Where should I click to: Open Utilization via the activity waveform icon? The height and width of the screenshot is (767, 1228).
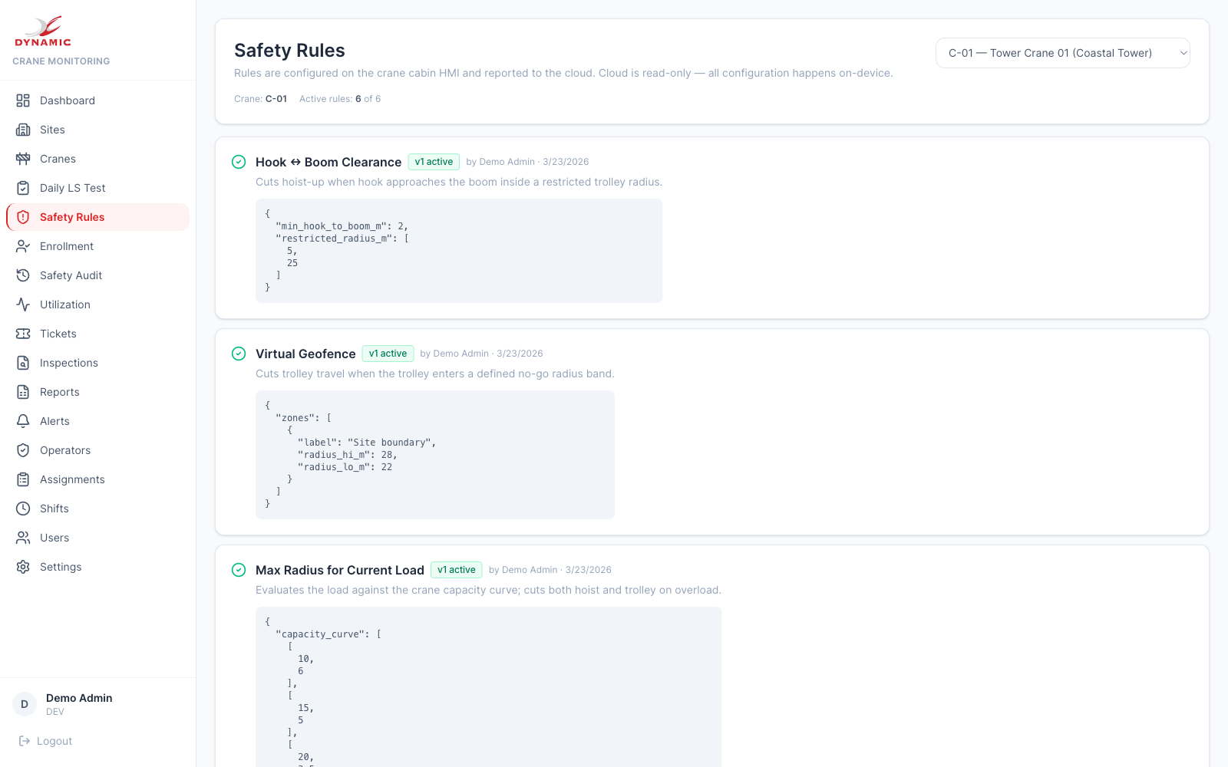click(23, 304)
